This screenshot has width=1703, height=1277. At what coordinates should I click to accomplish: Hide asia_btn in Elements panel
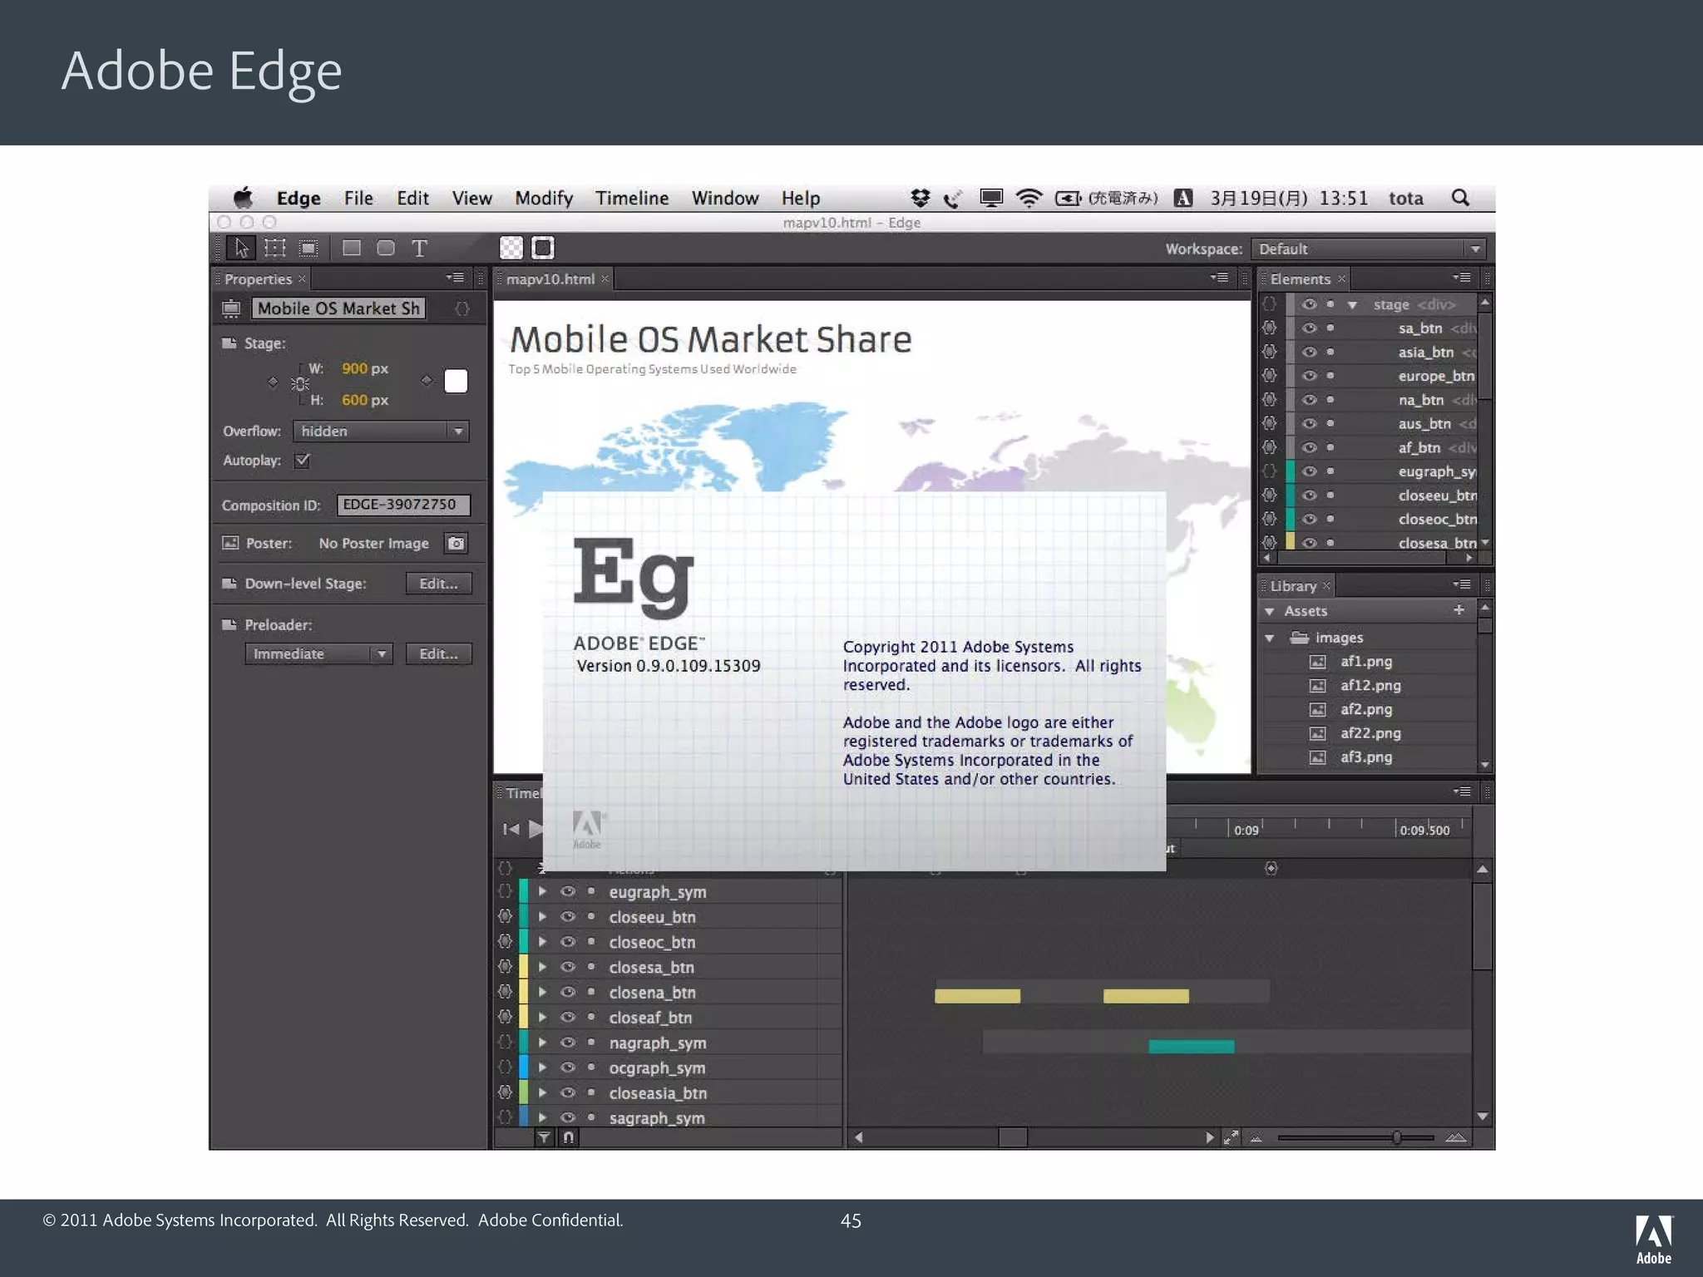1309,352
